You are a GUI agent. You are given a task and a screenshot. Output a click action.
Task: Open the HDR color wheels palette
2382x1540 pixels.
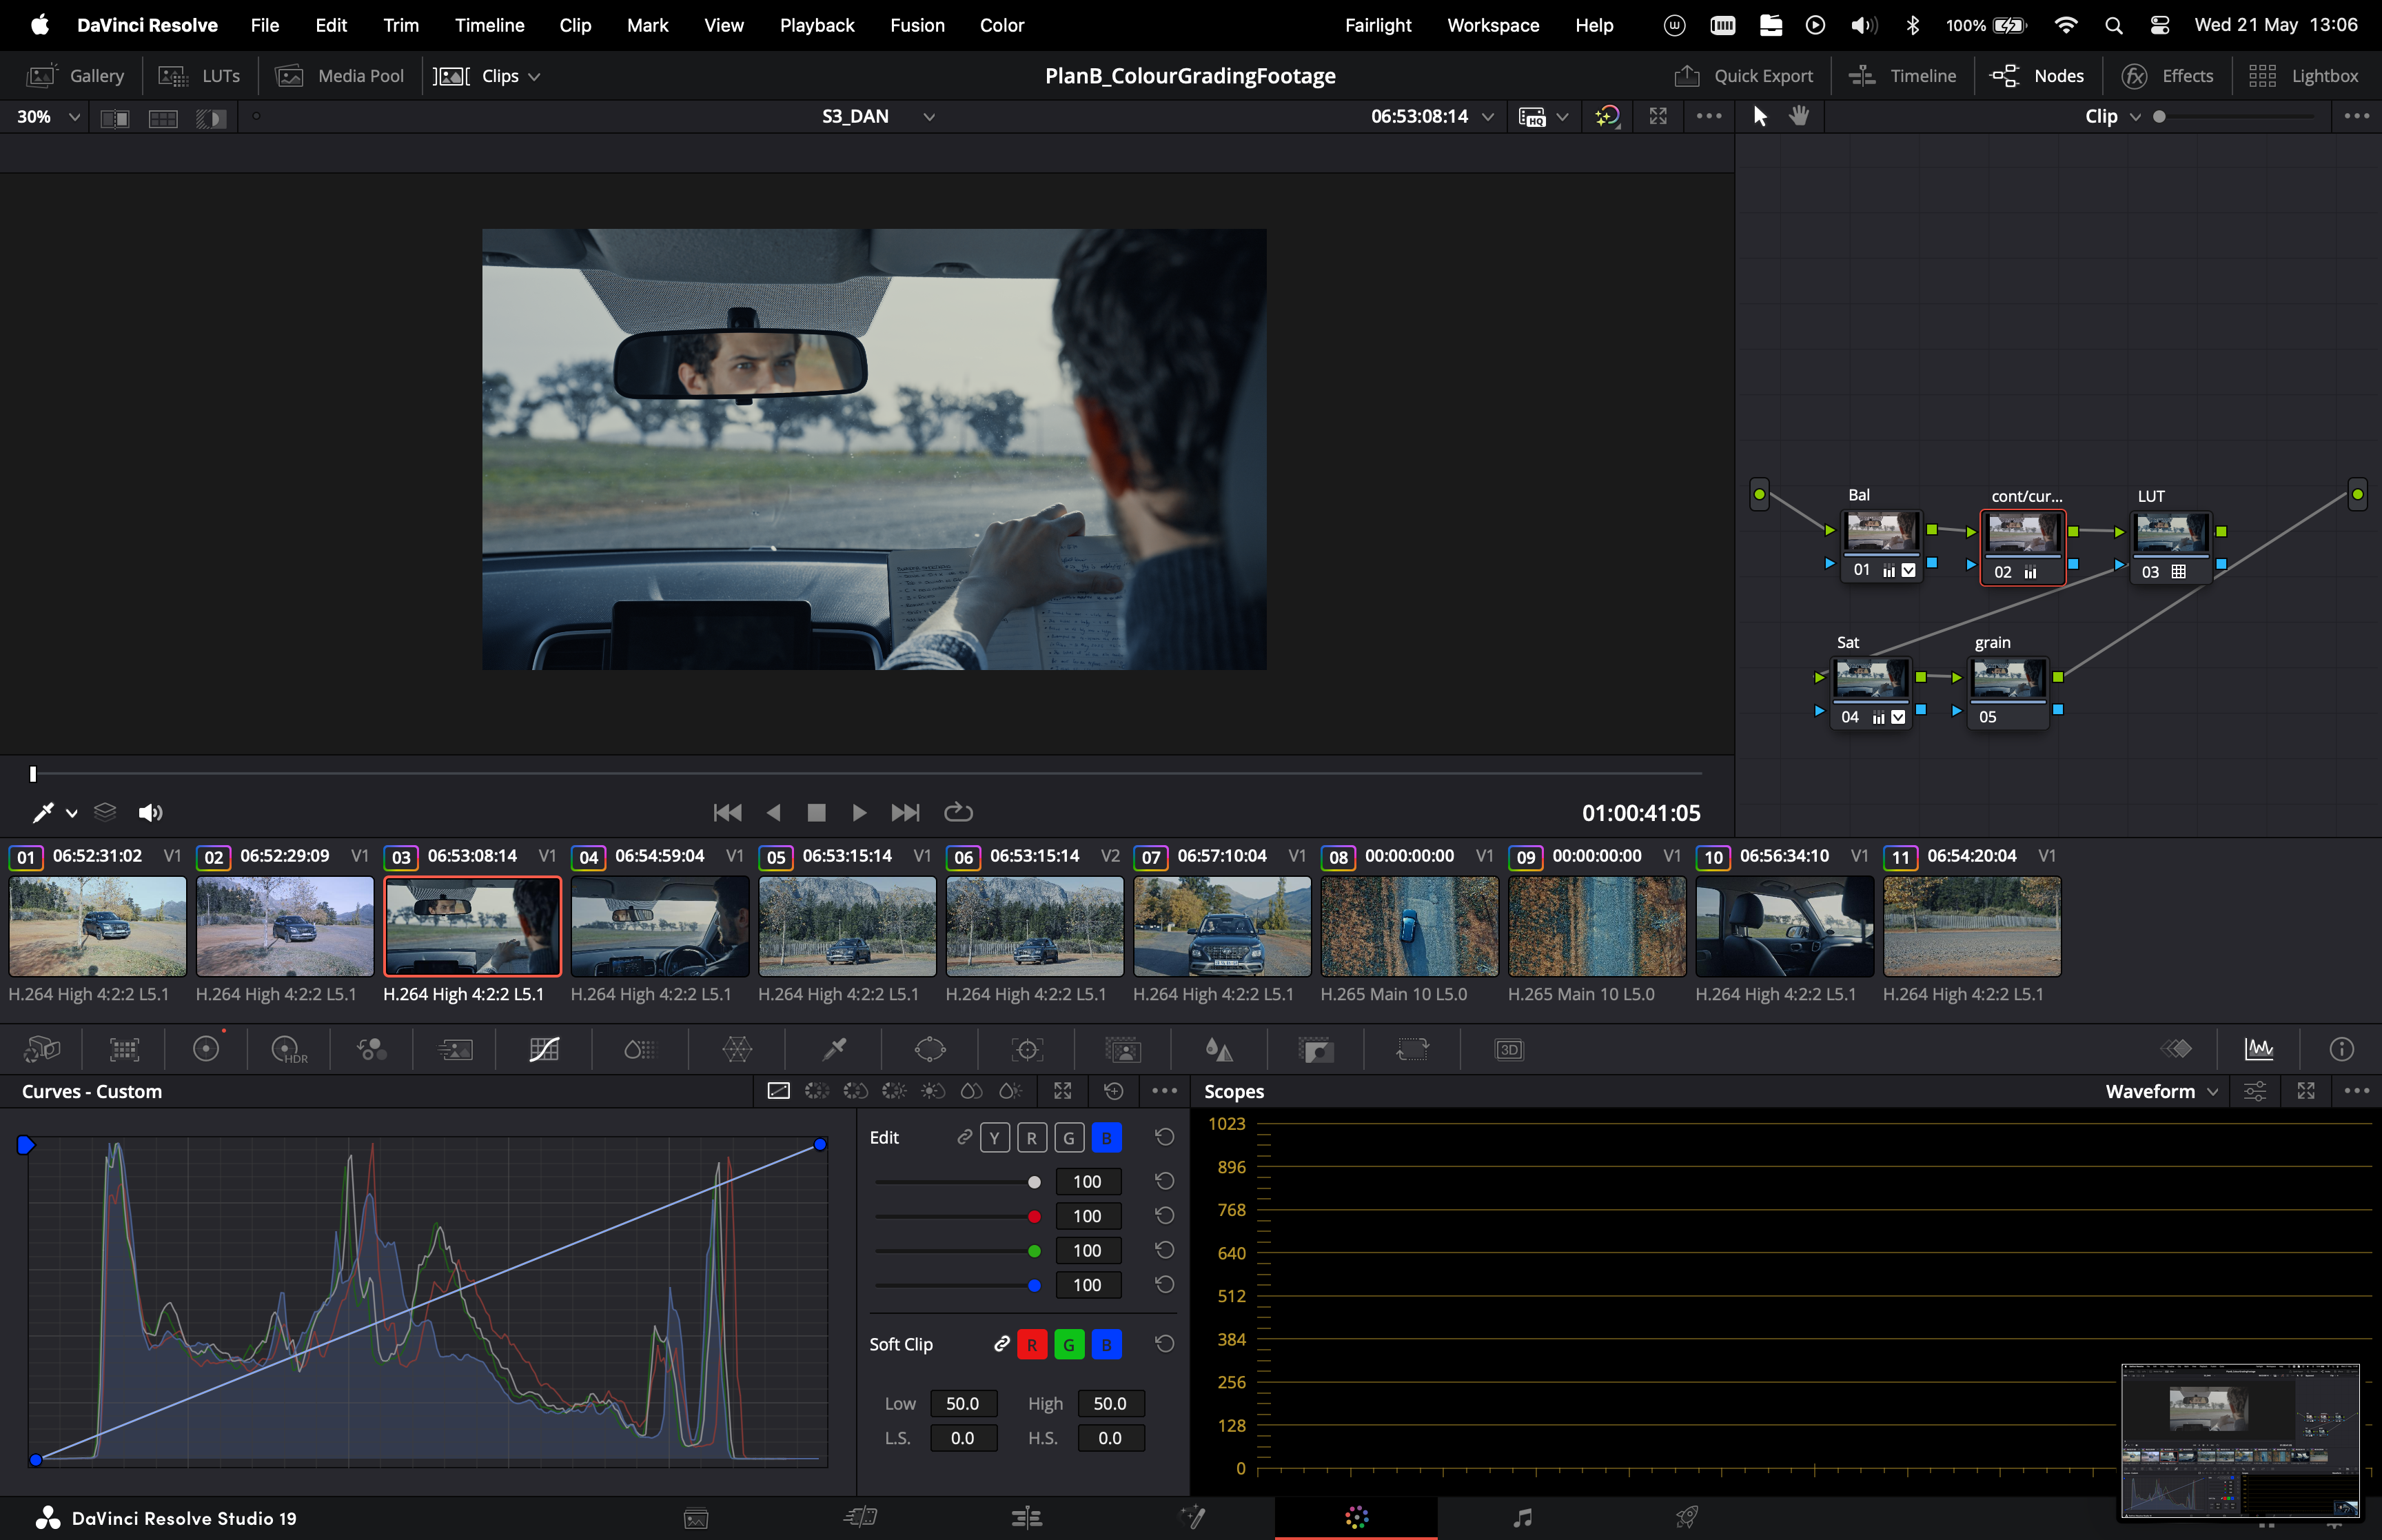288,1049
